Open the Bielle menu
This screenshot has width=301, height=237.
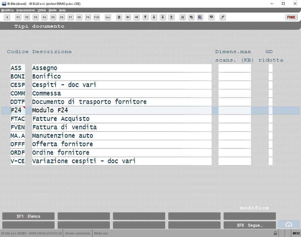(x=52, y=10)
